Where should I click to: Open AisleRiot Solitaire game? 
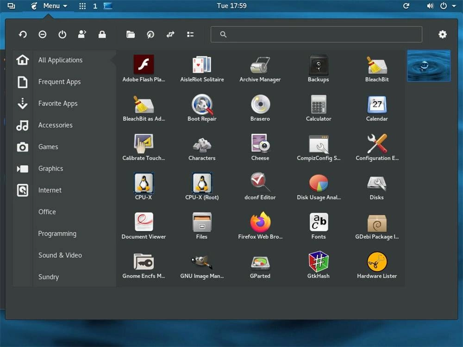pyautogui.click(x=202, y=68)
